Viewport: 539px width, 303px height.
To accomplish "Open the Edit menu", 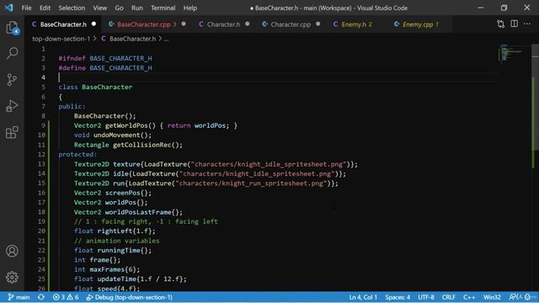I will click(45, 8).
